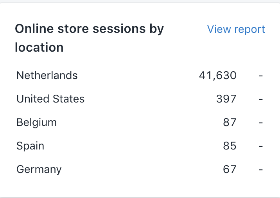Select the Belgium location label
280x198 pixels.
[37, 122]
